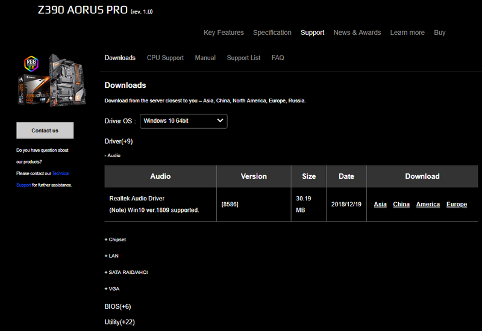Open the Buy page

[x=440, y=32]
